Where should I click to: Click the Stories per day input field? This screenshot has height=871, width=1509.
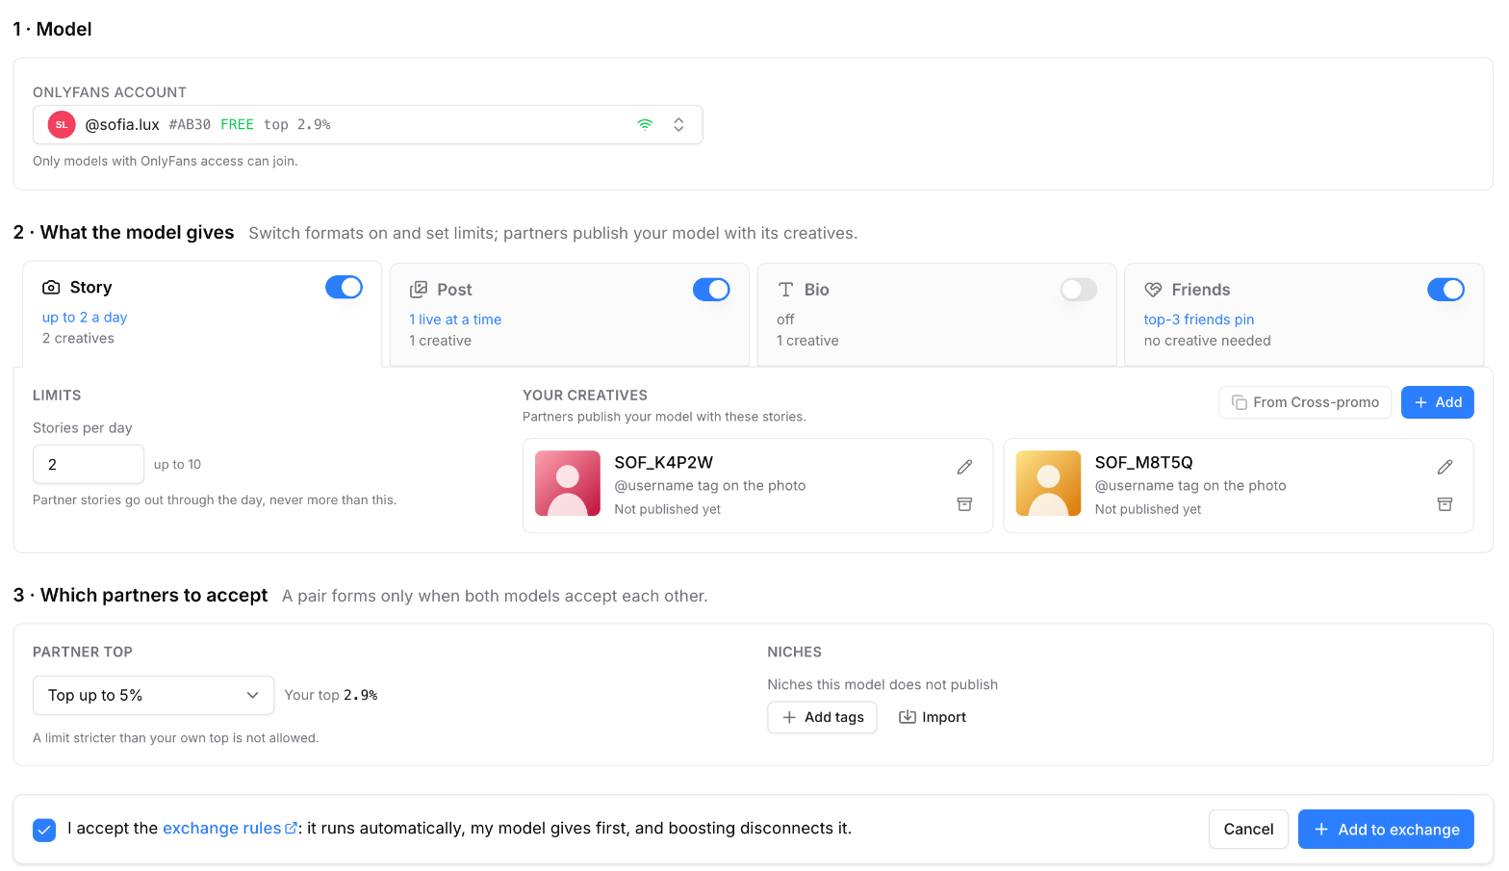[x=89, y=464]
